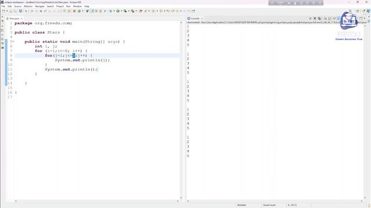The width and height of the screenshot is (371, 208).
Task: Close the Stars.java editor tab
Action: click(x=21, y=18)
